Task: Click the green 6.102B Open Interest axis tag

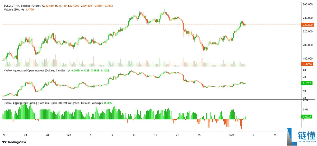Action: pyautogui.click(x=307, y=83)
